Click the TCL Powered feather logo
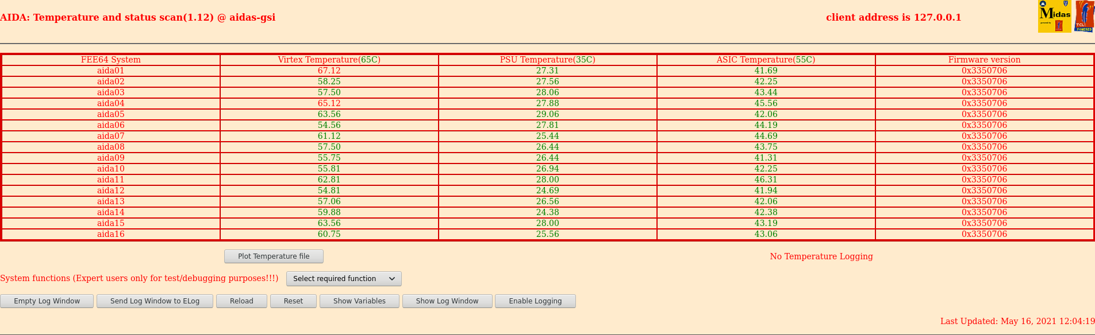 point(1084,16)
